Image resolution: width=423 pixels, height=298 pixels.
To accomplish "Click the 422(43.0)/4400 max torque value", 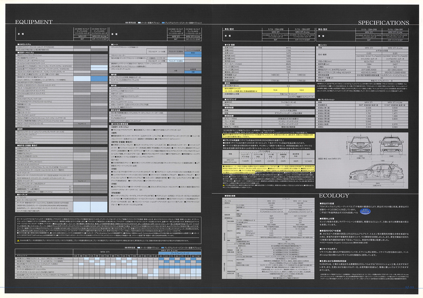I will 369,72.
